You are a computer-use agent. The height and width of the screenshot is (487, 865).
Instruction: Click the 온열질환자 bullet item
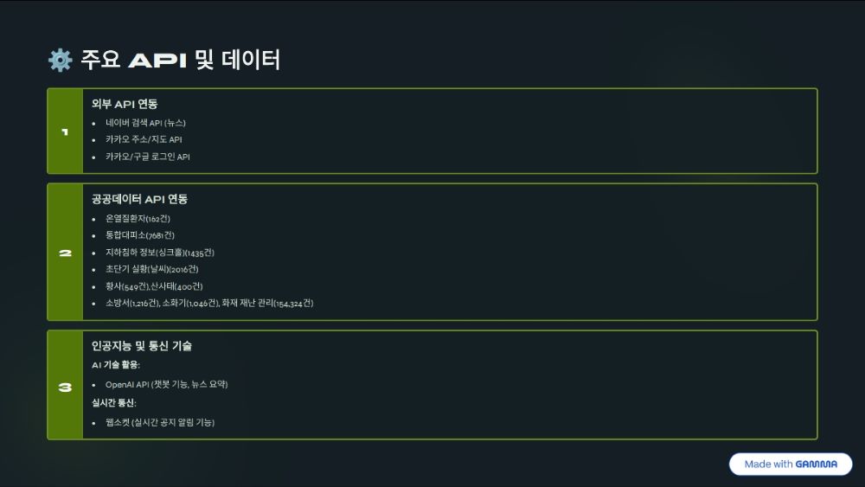138,218
